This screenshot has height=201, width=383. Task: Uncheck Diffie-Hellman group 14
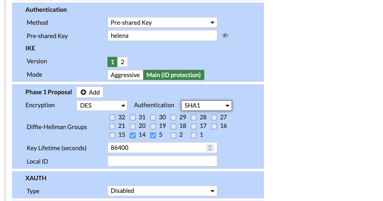[x=133, y=135]
